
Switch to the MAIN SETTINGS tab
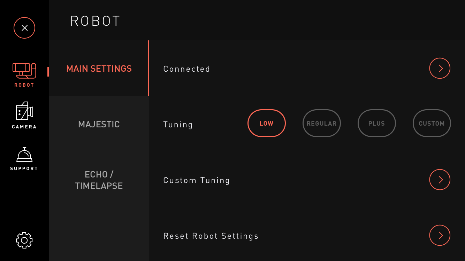click(x=99, y=68)
